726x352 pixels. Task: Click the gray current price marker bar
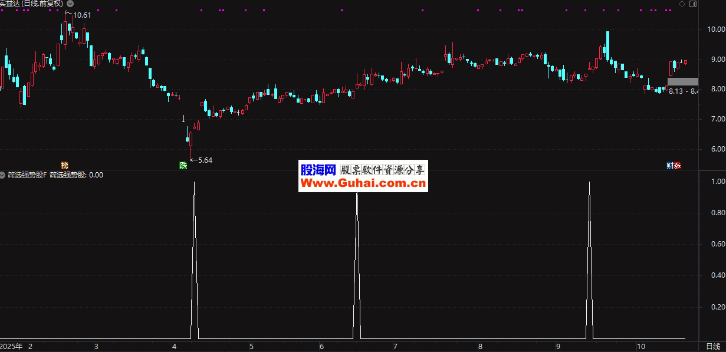point(682,81)
